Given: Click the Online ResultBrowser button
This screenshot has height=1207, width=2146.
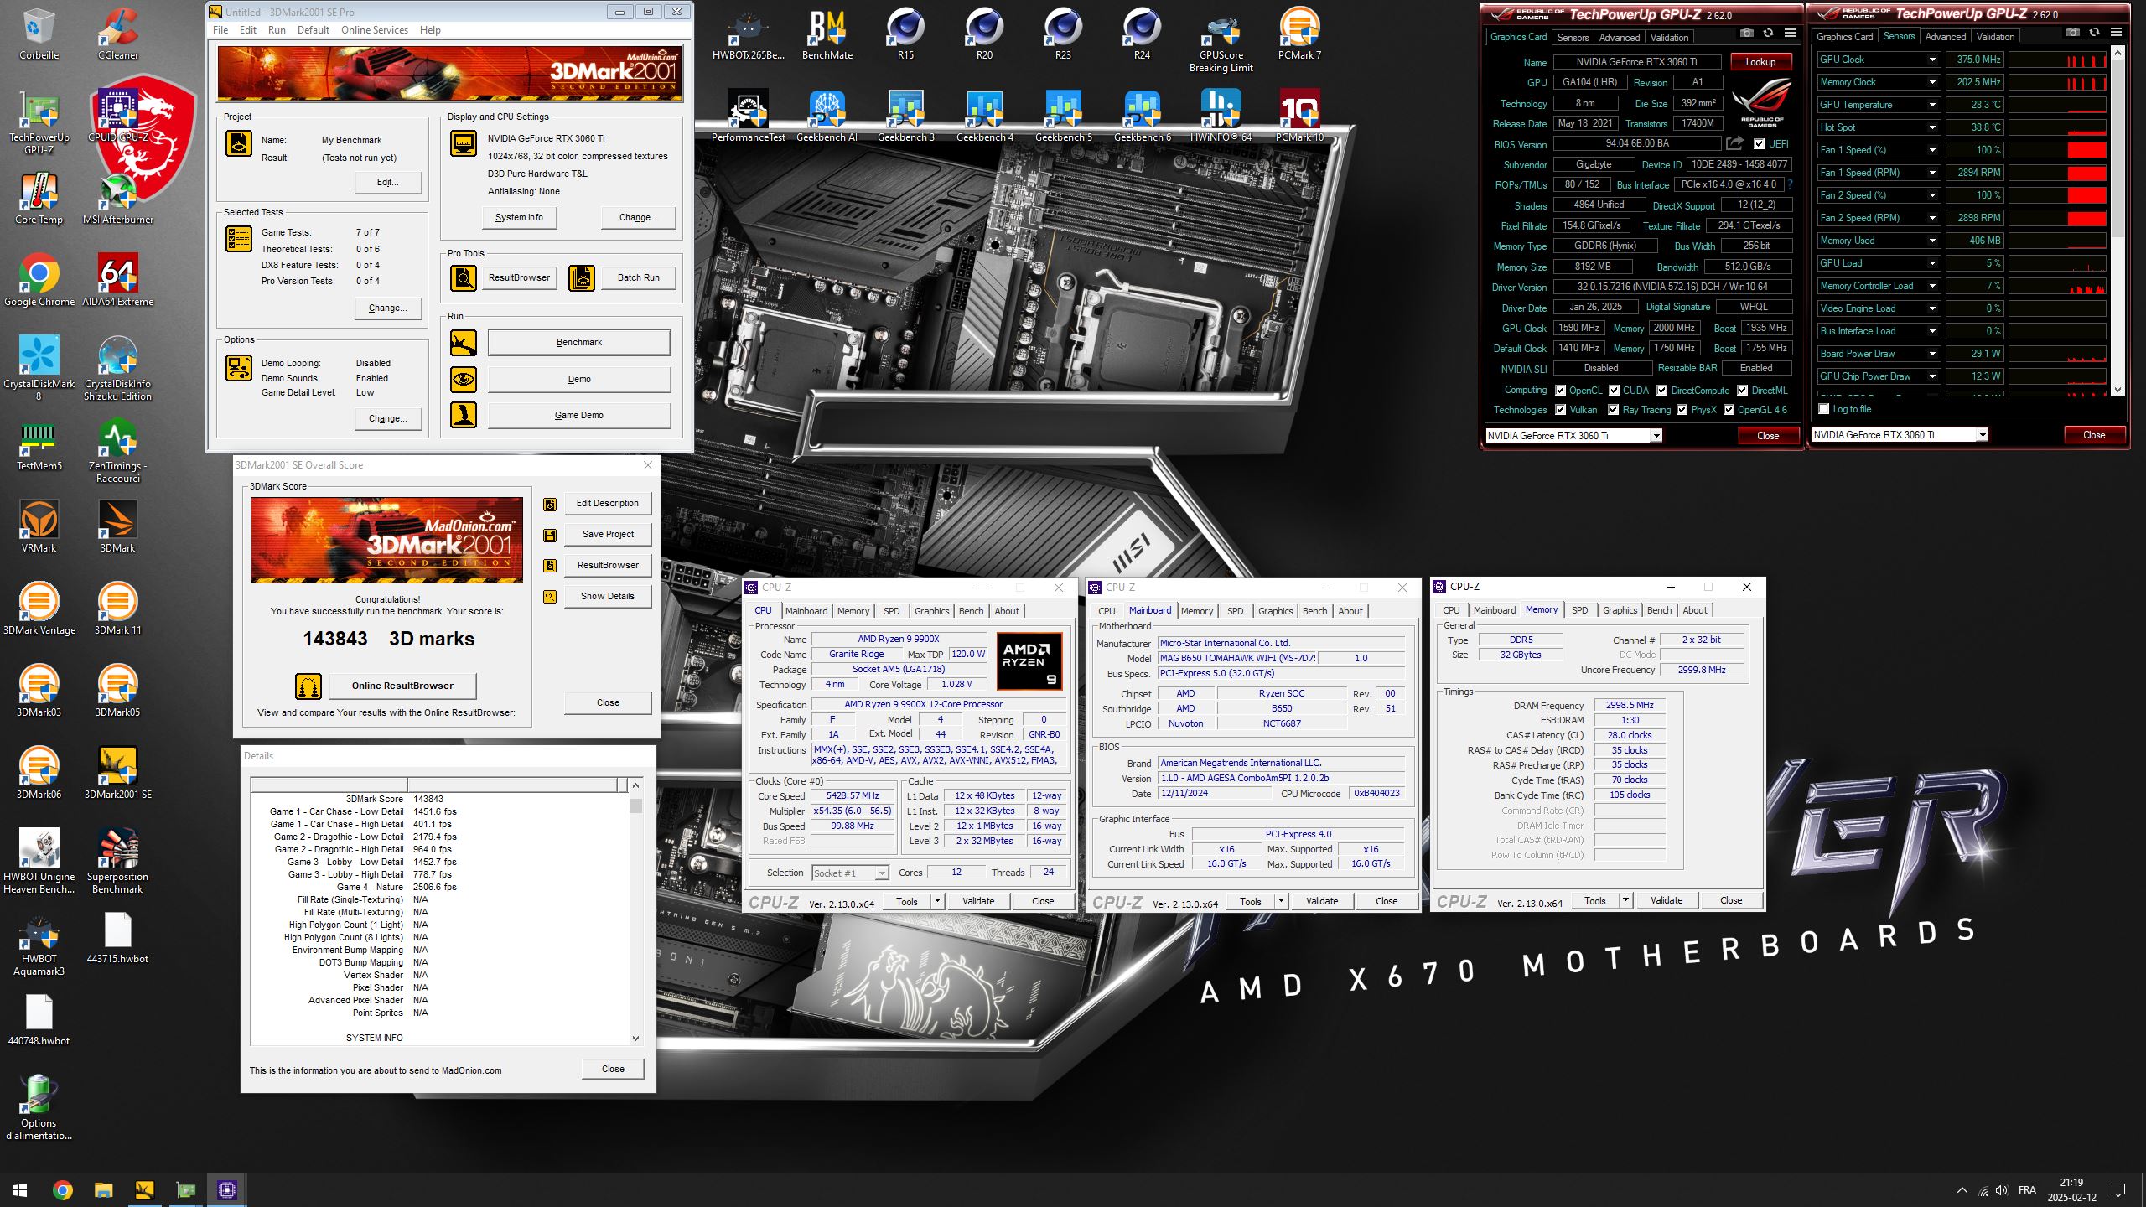Looking at the screenshot, I should [402, 686].
